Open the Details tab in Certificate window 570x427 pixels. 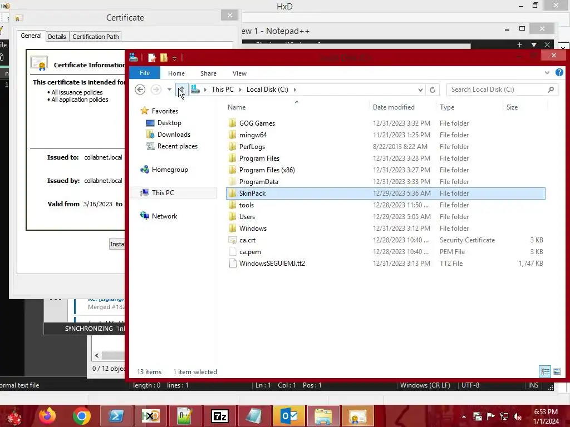(57, 37)
